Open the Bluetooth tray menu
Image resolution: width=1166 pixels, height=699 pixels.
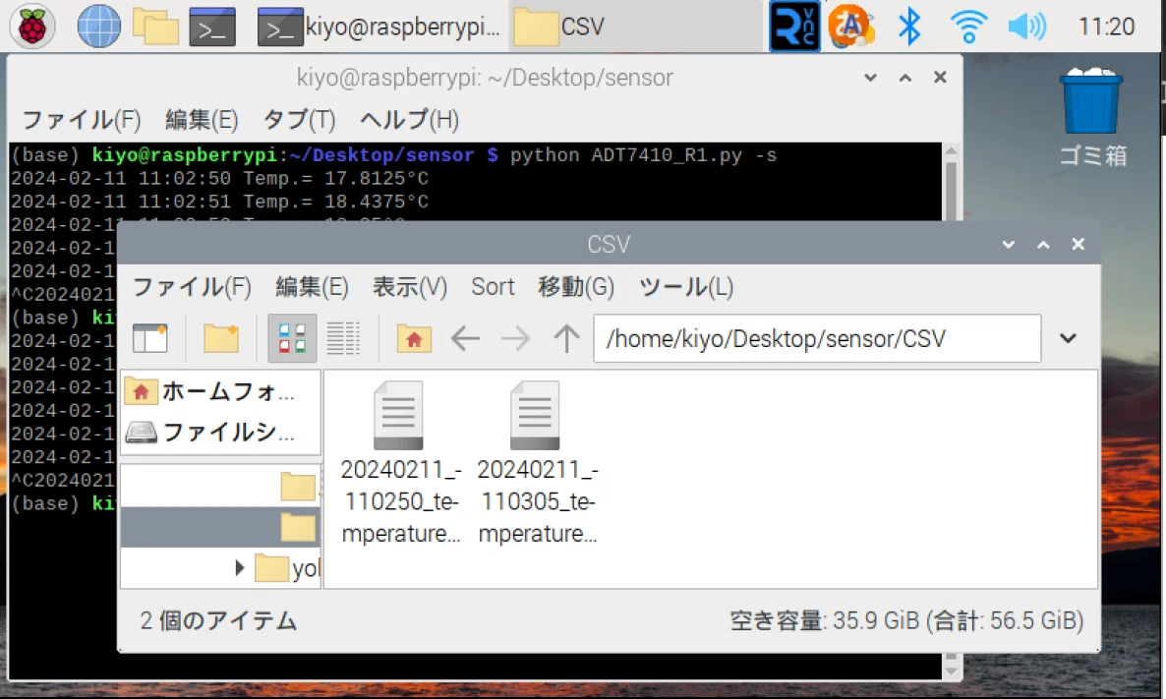click(909, 26)
